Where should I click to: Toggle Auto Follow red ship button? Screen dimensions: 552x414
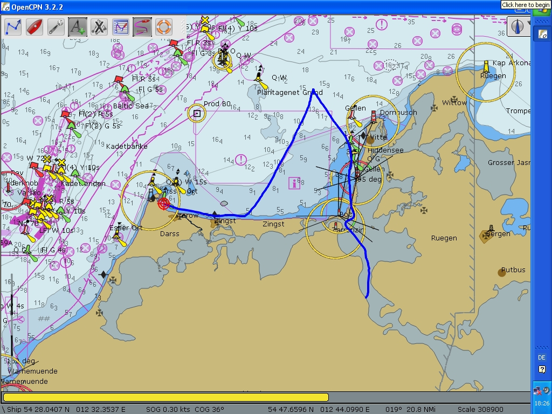pyautogui.click(x=34, y=27)
